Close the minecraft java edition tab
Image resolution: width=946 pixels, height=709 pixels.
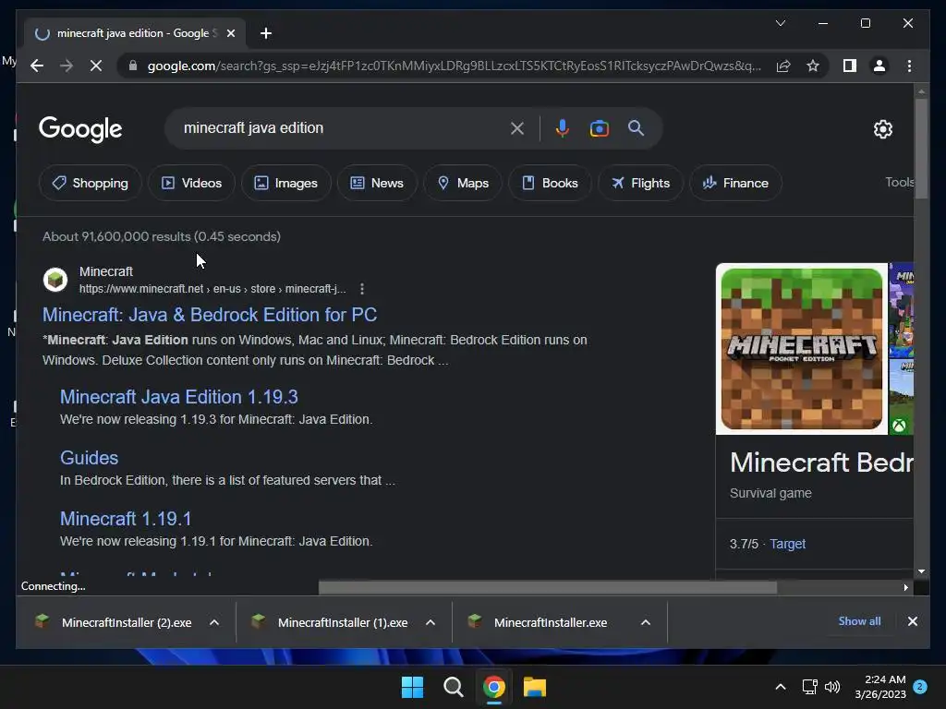[230, 33]
